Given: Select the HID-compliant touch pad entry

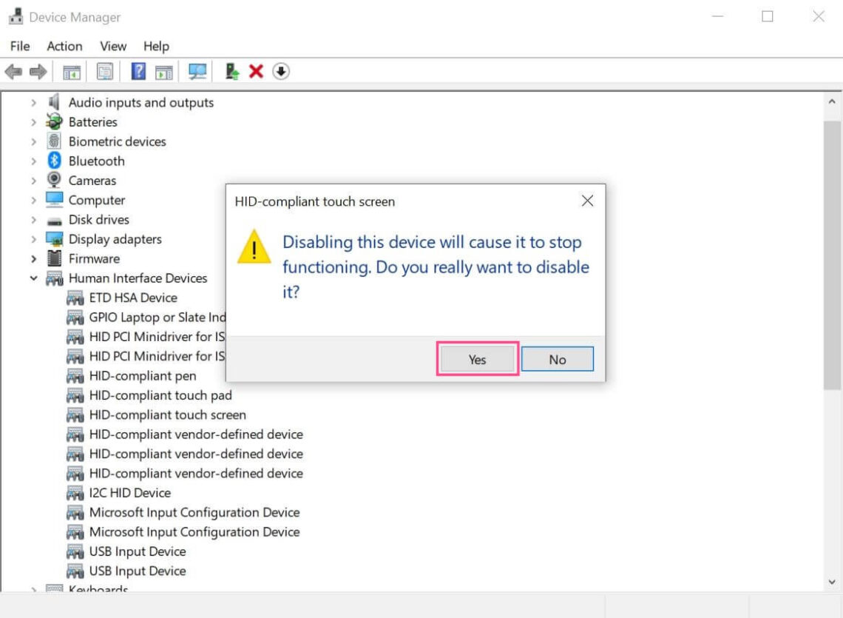Looking at the screenshot, I should click(160, 395).
